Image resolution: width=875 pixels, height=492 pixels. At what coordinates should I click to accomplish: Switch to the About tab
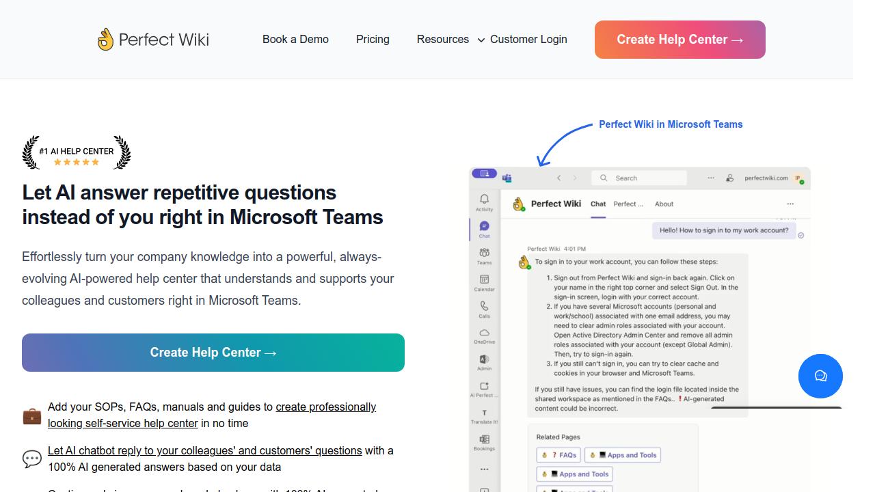664,204
